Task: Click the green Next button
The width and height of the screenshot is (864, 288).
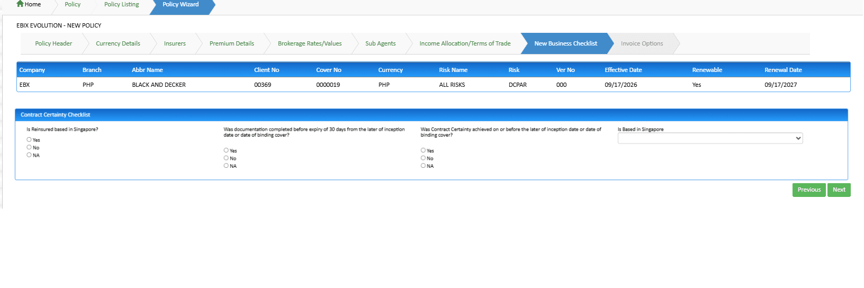Action: pos(839,190)
